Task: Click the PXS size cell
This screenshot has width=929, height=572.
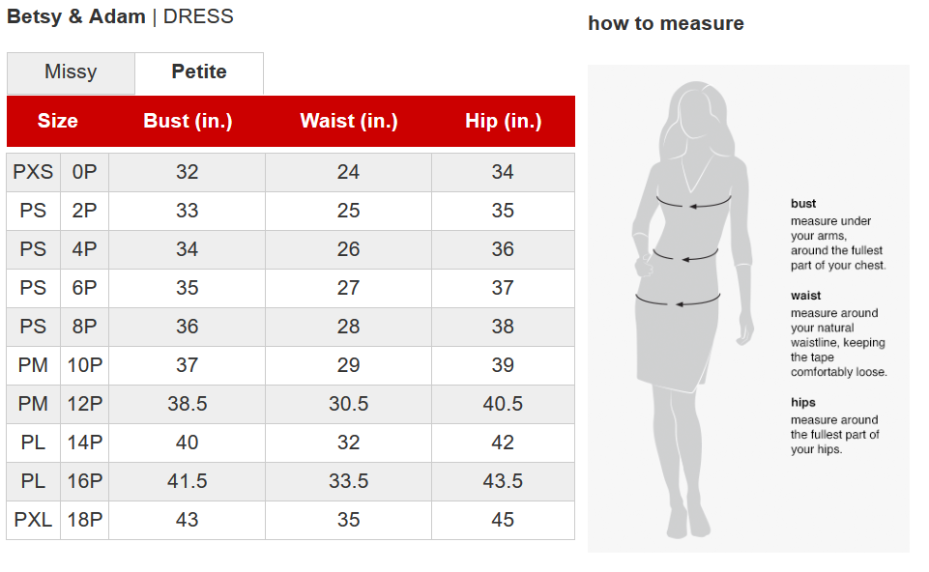Action: point(33,172)
